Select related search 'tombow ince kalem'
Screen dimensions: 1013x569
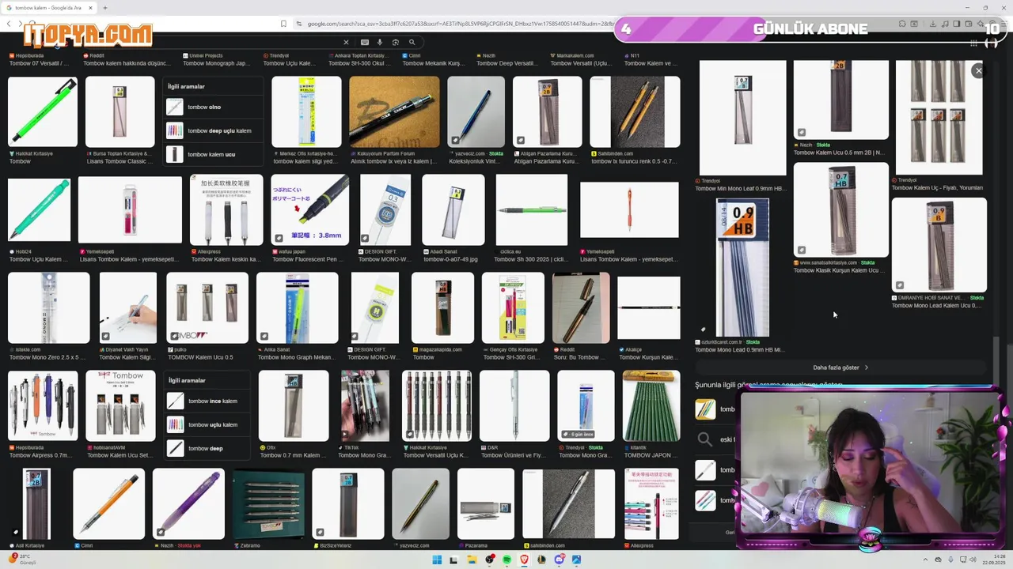(x=209, y=401)
